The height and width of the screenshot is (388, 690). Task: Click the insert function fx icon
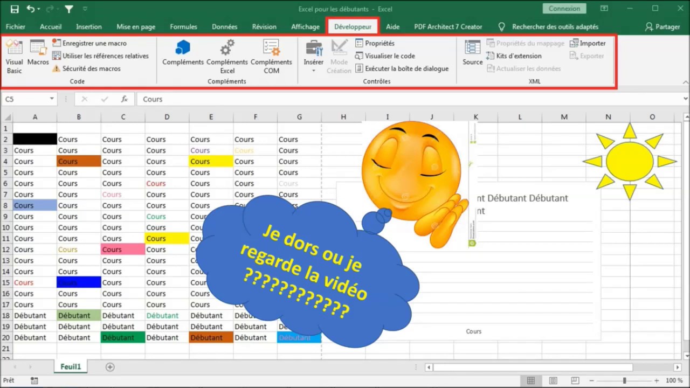125,99
